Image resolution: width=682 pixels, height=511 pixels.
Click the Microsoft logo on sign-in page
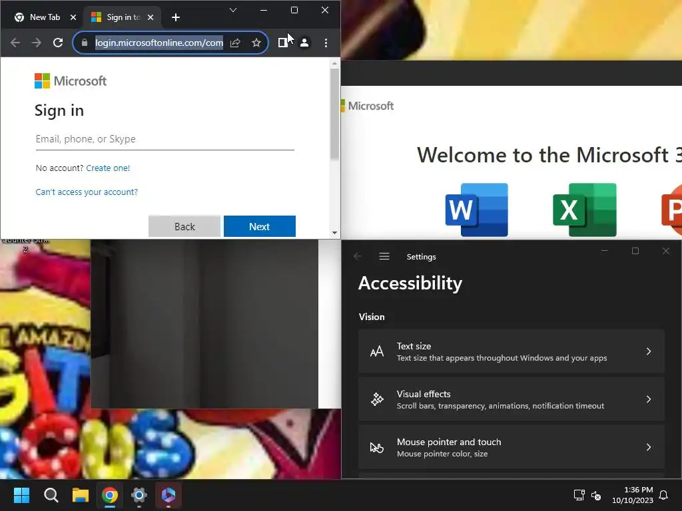click(71, 81)
